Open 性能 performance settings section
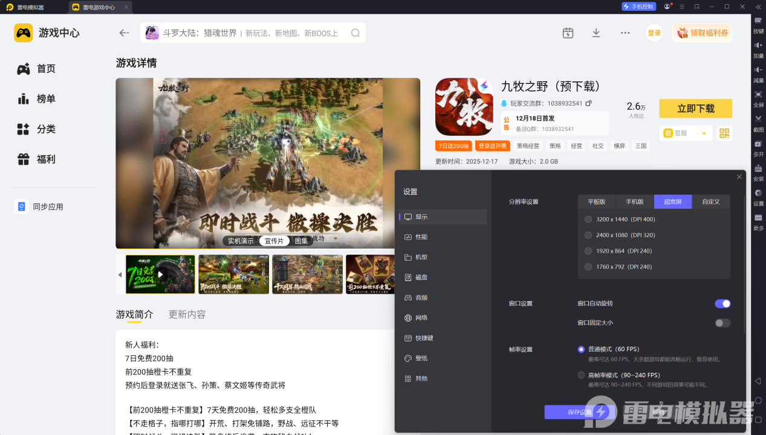 [x=443, y=237]
